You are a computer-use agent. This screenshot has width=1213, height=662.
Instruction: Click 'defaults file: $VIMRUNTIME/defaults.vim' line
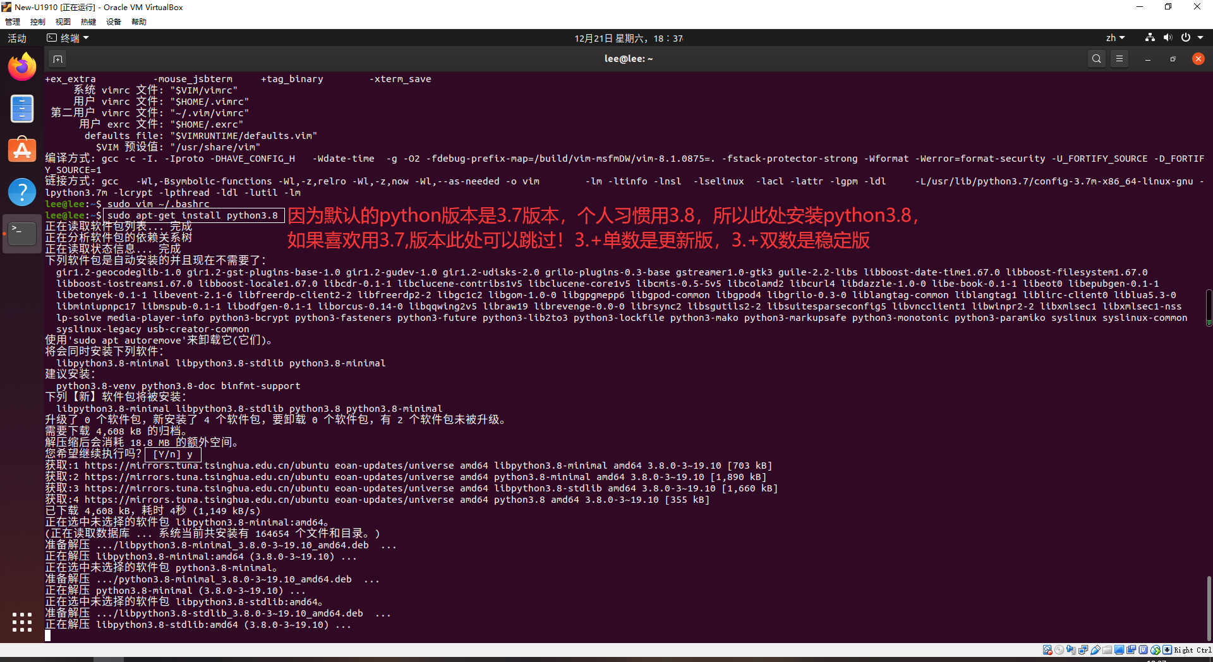point(201,136)
